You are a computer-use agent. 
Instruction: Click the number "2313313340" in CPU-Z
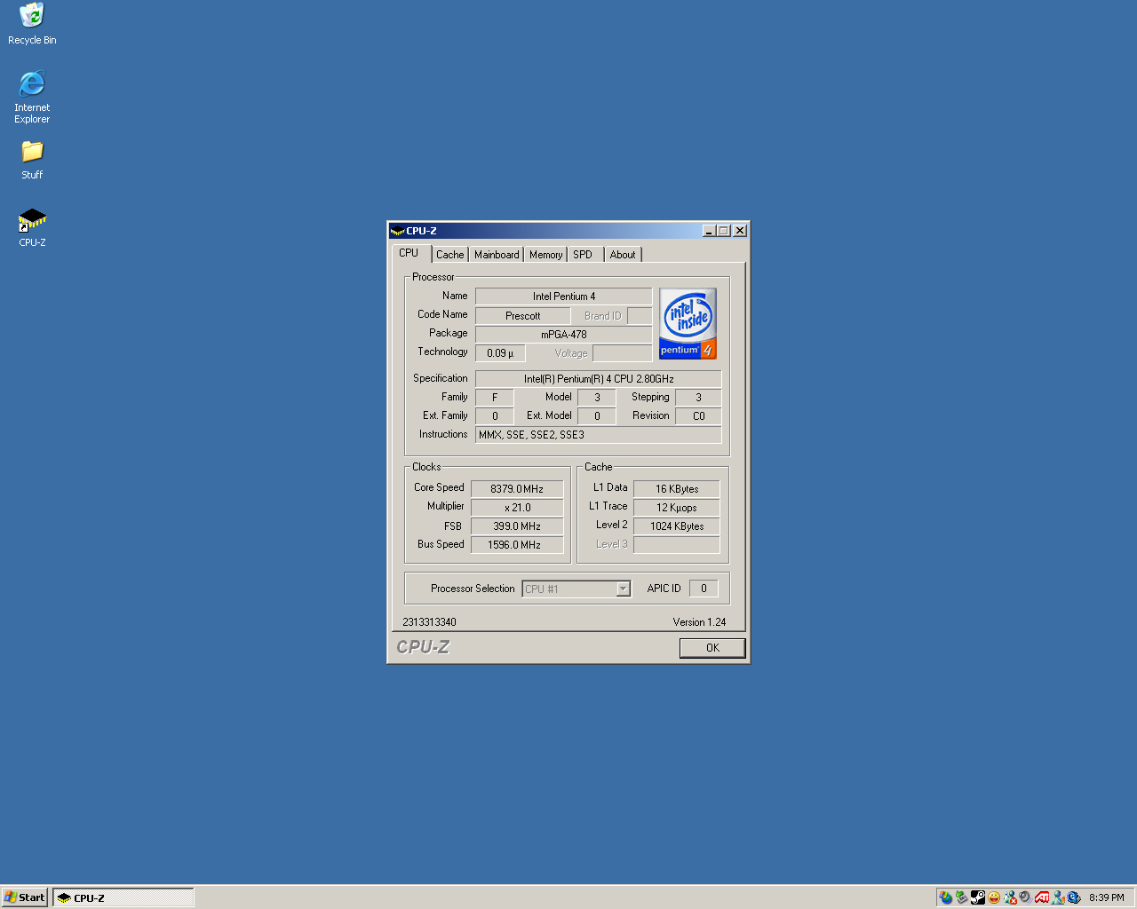click(x=429, y=622)
